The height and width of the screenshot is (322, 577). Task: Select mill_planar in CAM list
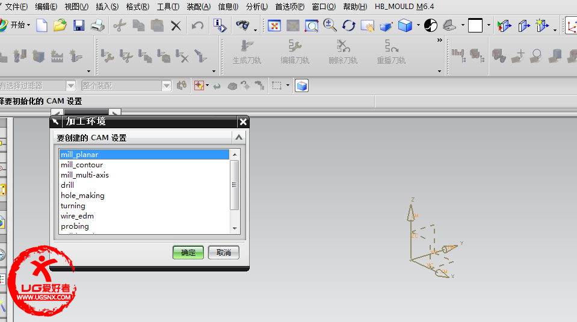(144, 155)
